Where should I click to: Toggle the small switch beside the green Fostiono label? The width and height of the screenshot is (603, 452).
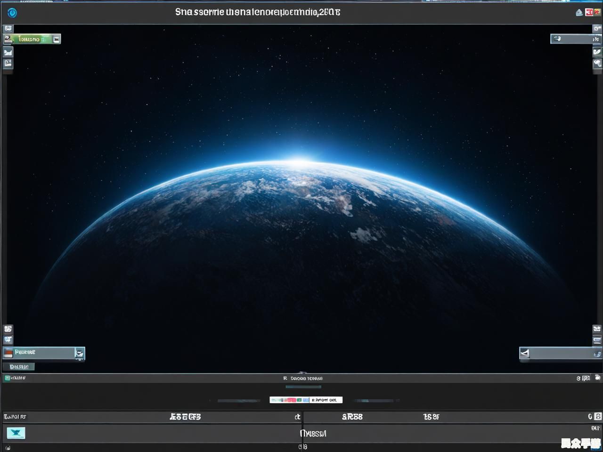coord(57,39)
